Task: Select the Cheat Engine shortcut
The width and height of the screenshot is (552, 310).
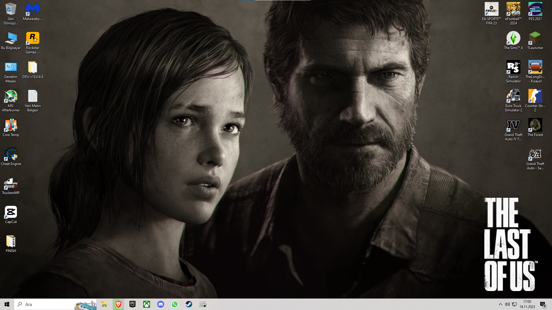Action: [11, 156]
